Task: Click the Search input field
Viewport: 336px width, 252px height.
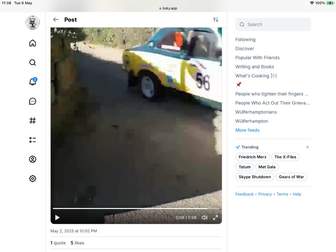Action: [273, 24]
